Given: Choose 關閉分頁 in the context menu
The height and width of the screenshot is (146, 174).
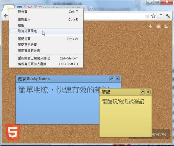Looking at the screenshot, I should point(46,39).
